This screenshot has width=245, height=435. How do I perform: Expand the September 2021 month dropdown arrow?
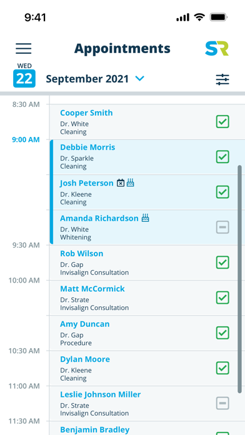click(140, 79)
